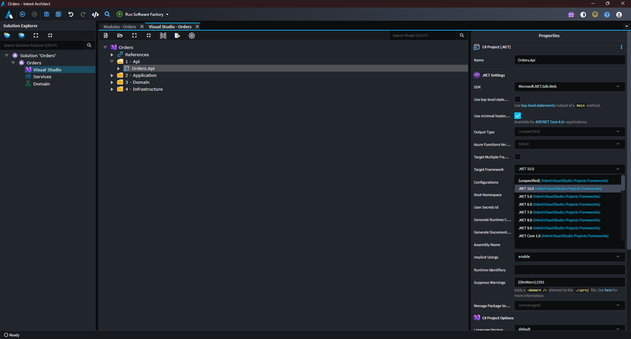The width and height of the screenshot is (631, 339).
Task: Click the user account icon
Action: click(x=619, y=14)
